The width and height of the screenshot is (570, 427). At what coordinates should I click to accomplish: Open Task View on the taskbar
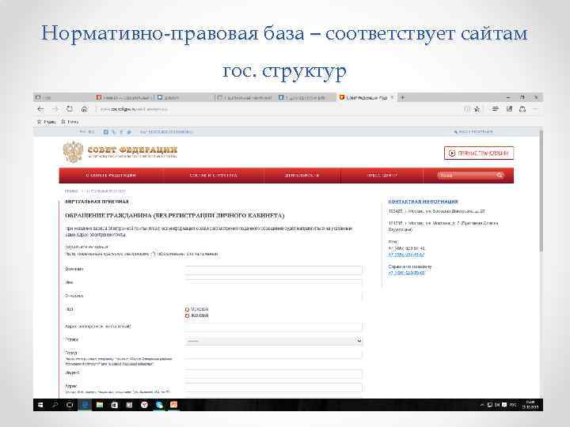click(x=70, y=405)
